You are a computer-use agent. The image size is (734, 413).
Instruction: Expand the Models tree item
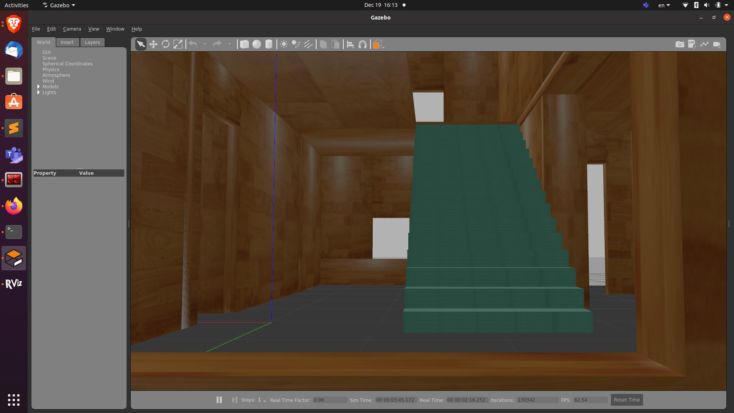pos(38,86)
